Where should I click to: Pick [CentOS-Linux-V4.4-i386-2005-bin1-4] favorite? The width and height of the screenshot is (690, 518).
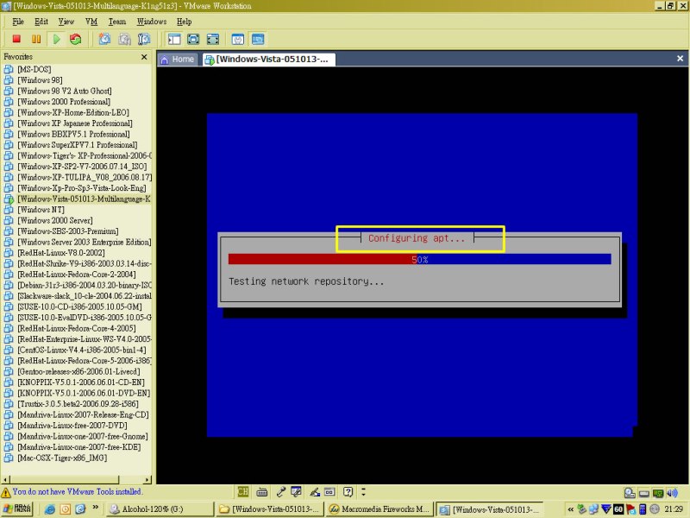[82, 350]
